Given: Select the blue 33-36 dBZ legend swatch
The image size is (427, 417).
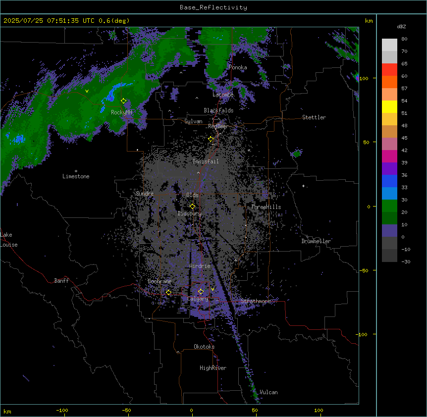Looking at the screenshot, I should coord(389,181).
